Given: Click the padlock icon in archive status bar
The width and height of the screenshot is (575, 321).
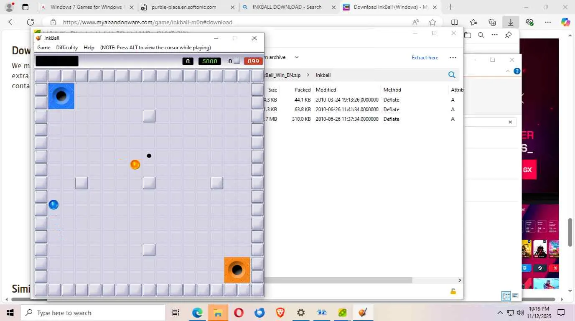Looking at the screenshot, I should point(453,291).
